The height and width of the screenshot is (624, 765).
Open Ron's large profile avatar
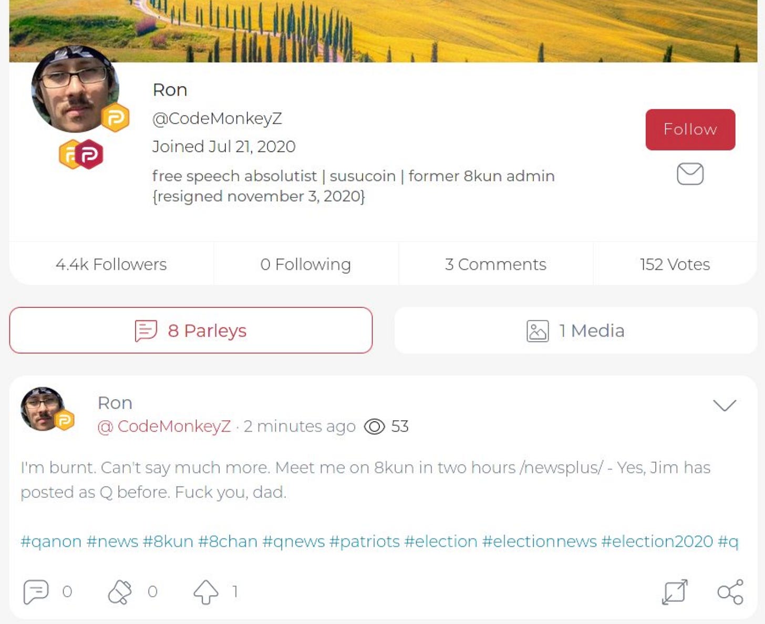coord(75,89)
